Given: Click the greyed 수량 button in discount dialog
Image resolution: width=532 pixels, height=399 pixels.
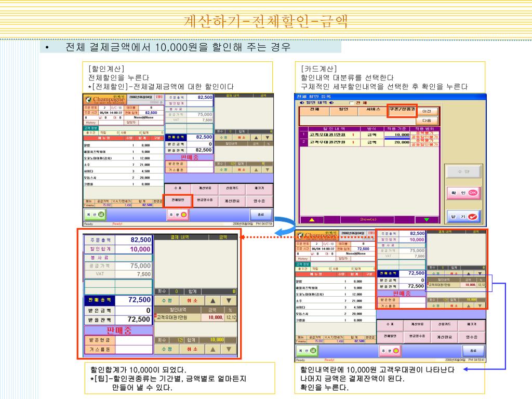Looking at the screenshot, I should (x=463, y=171).
